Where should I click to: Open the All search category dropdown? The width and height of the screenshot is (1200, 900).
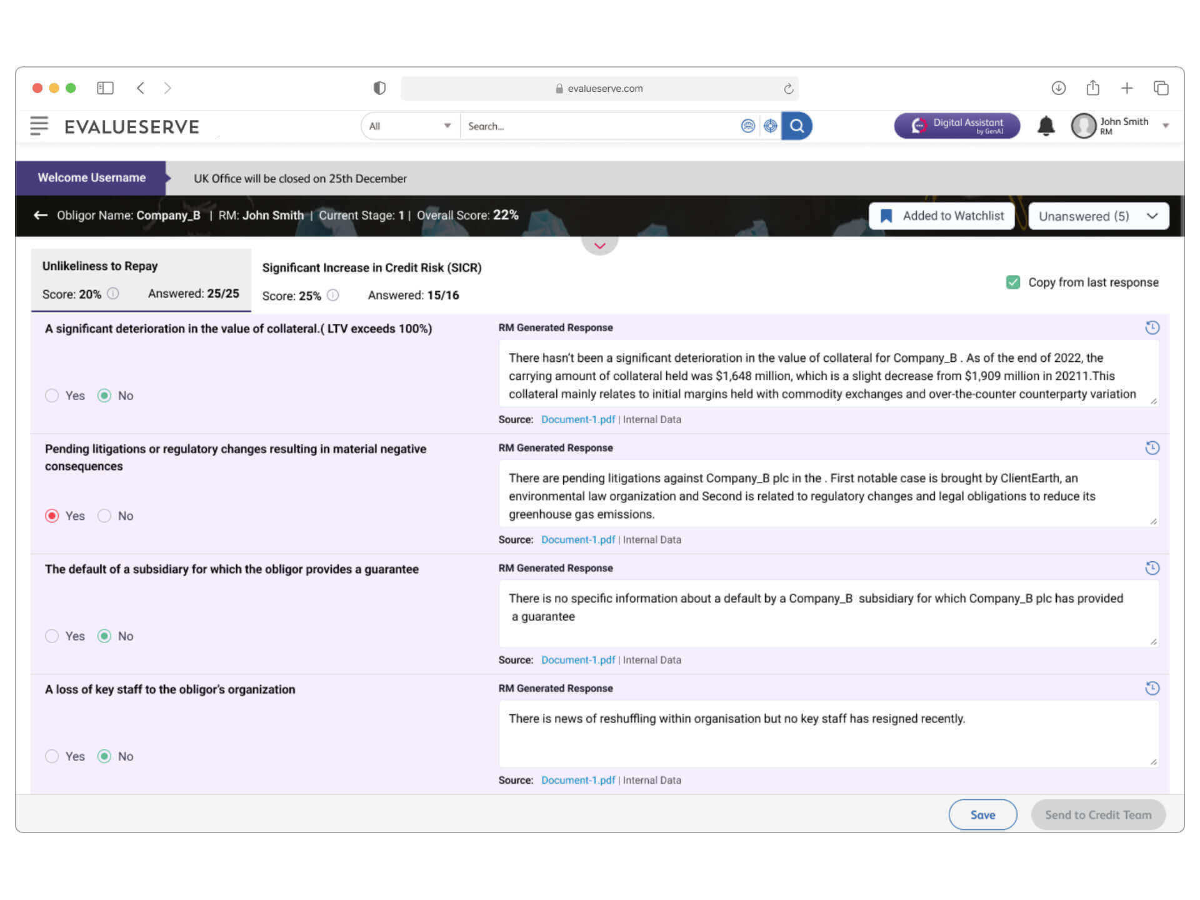[x=409, y=126]
